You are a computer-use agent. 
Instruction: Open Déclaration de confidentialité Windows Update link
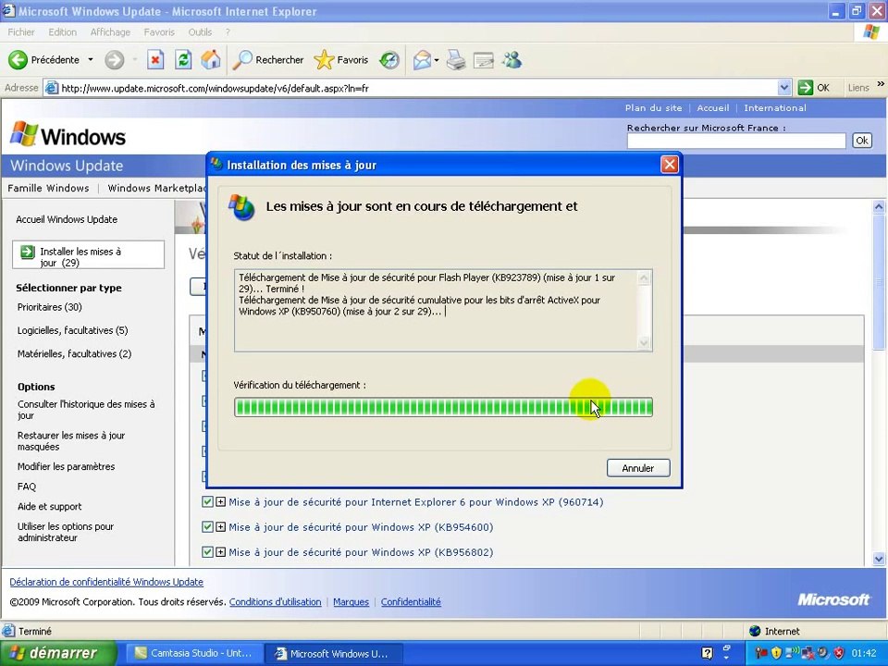(105, 582)
